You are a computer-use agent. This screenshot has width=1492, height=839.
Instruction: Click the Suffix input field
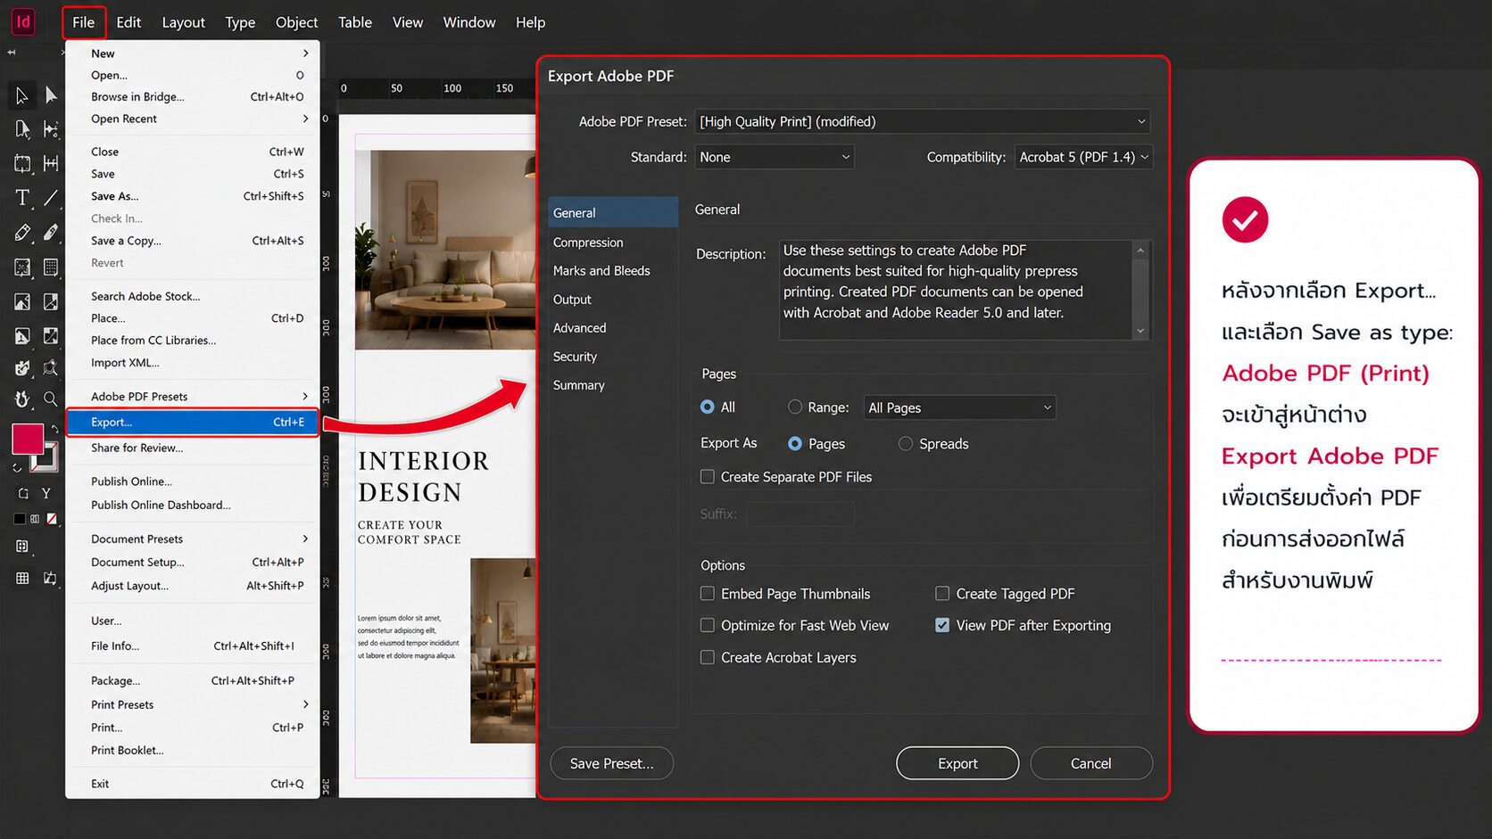click(x=800, y=514)
